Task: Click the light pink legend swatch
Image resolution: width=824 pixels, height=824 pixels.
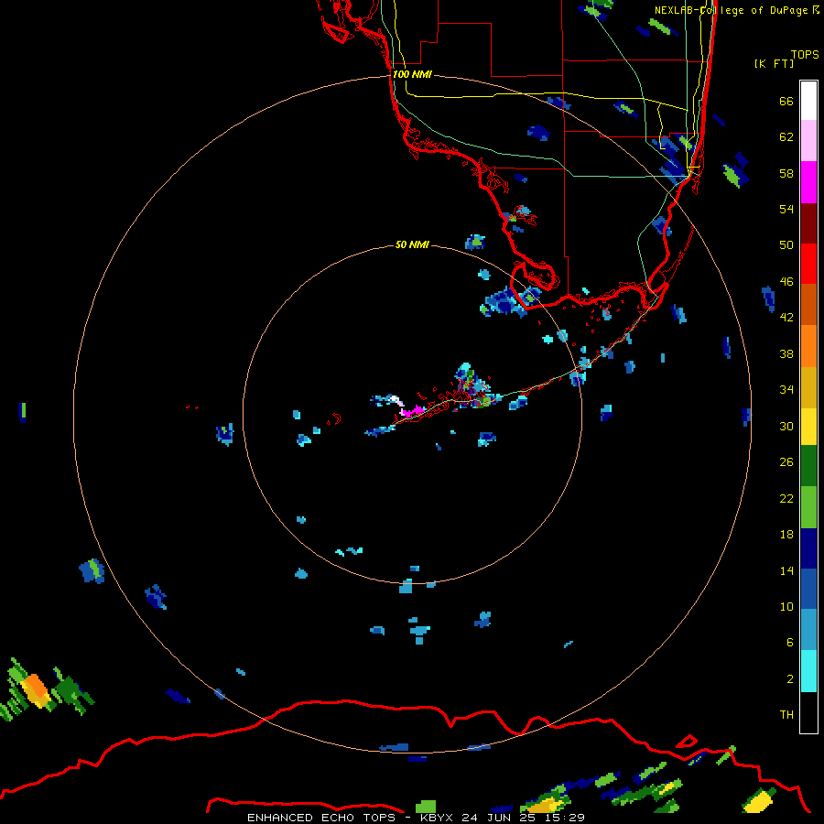Action: coord(808,141)
